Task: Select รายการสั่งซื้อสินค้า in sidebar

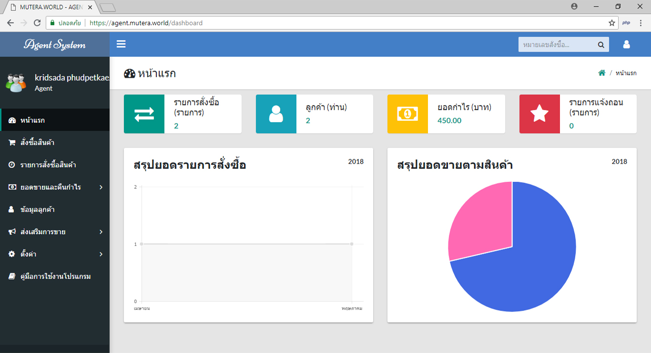Action: (x=48, y=165)
